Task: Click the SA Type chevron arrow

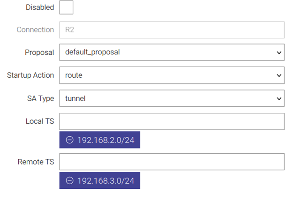Action: pos(279,98)
